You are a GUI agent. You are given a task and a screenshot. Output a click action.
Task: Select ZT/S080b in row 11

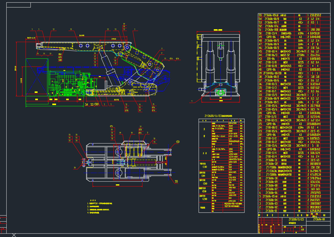[x=271, y=175]
